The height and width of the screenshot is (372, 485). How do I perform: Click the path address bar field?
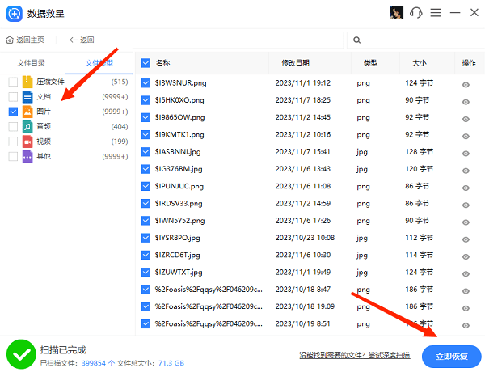point(238,40)
